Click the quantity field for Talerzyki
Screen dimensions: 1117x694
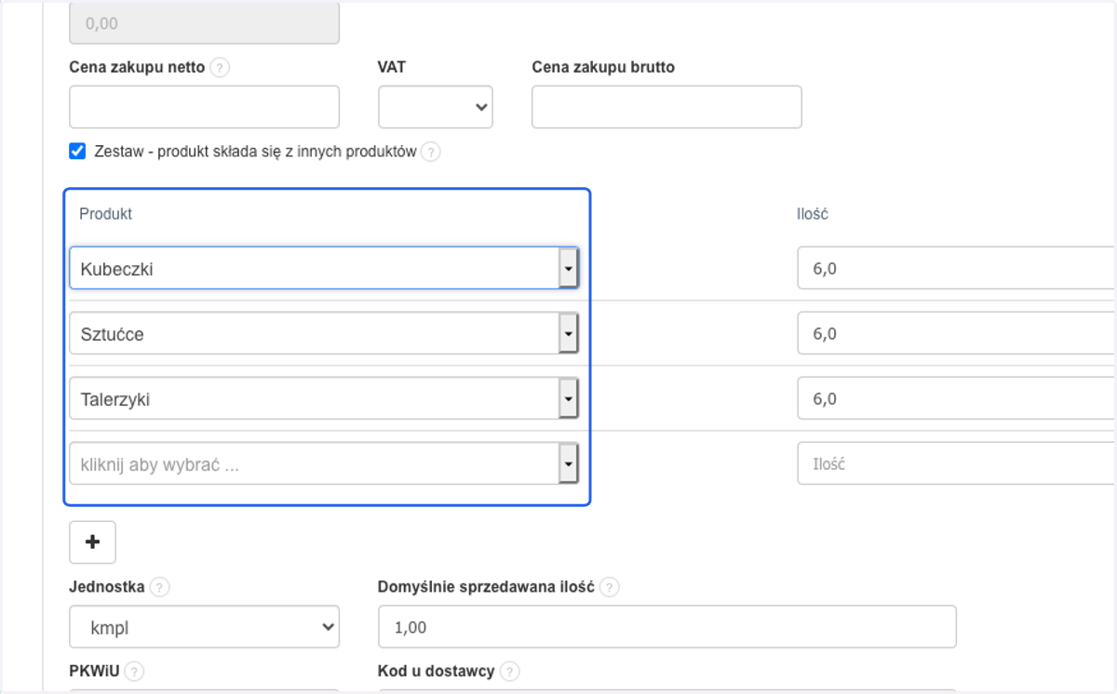[x=957, y=399]
